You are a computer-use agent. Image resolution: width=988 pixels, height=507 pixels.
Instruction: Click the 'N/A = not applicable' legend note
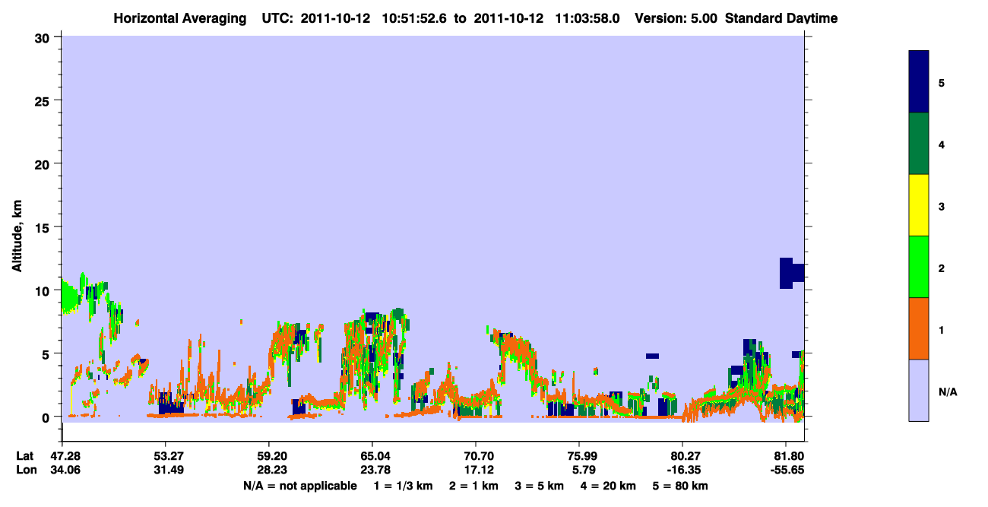[299, 486]
